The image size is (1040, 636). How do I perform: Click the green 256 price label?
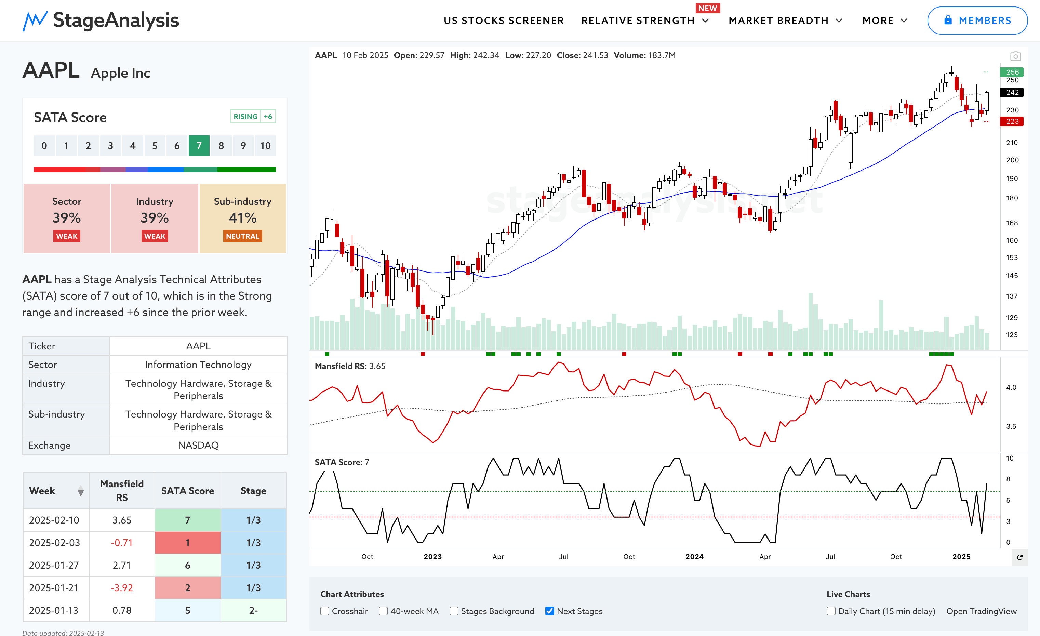(x=1012, y=72)
